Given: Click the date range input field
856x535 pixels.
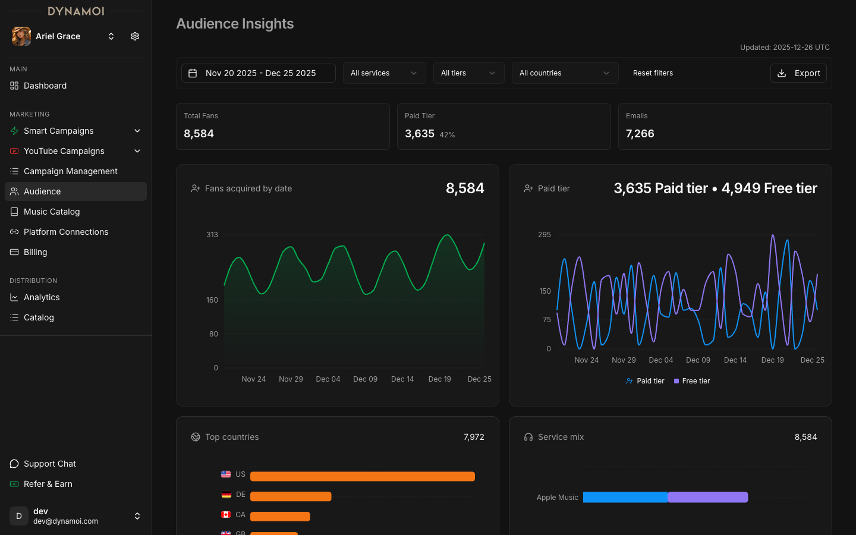Looking at the screenshot, I should click(x=258, y=73).
